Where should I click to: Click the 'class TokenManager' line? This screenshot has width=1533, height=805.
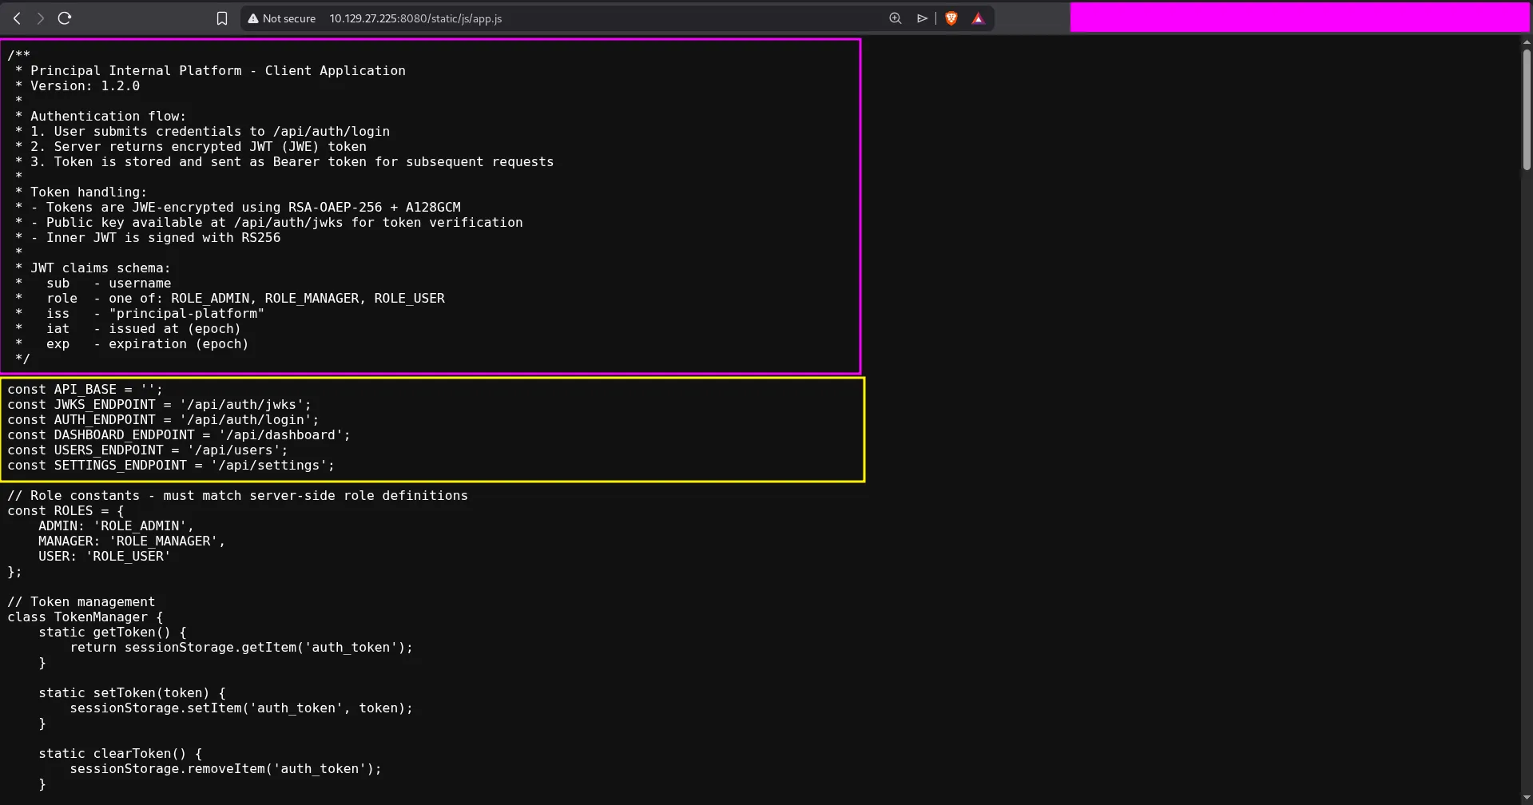tap(85, 617)
